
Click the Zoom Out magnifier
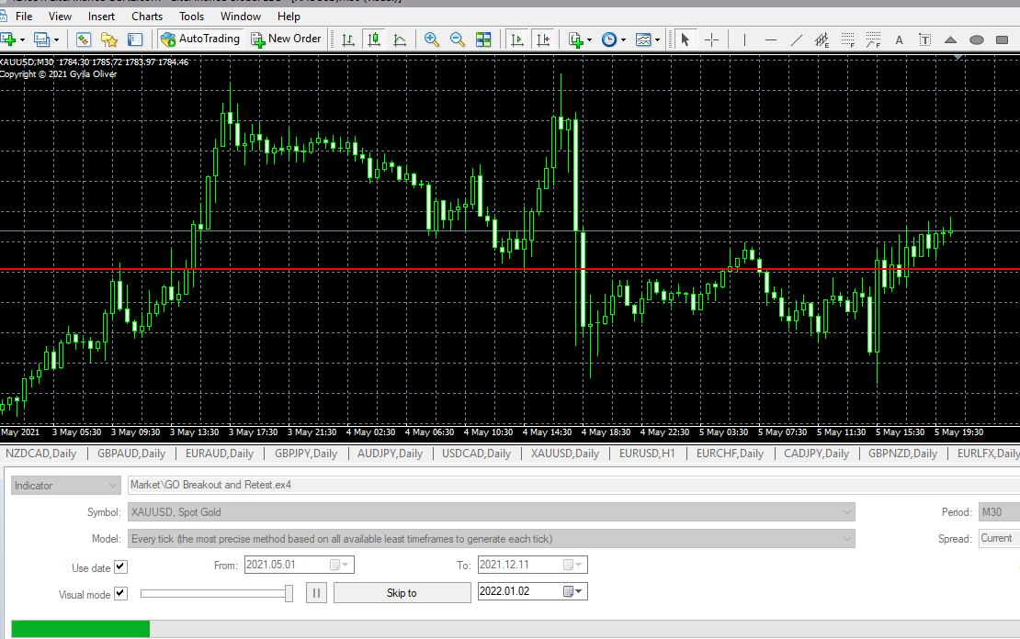click(x=458, y=39)
